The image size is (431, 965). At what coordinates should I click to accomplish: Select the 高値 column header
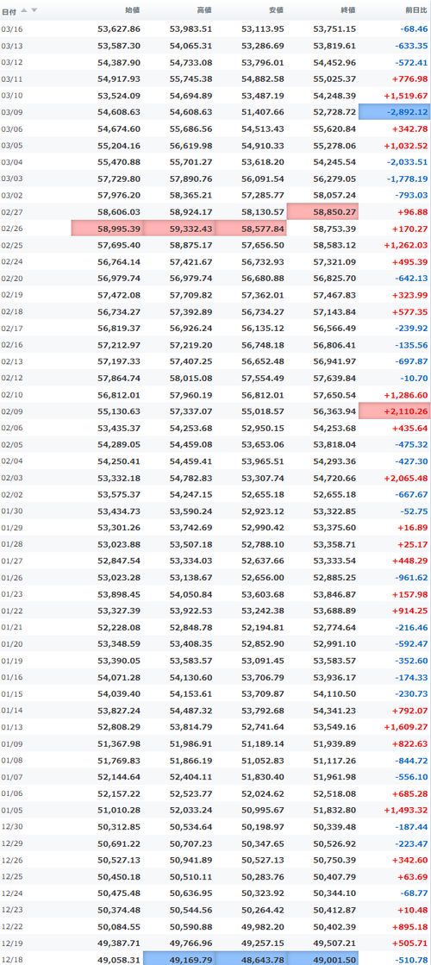click(x=204, y=10)
